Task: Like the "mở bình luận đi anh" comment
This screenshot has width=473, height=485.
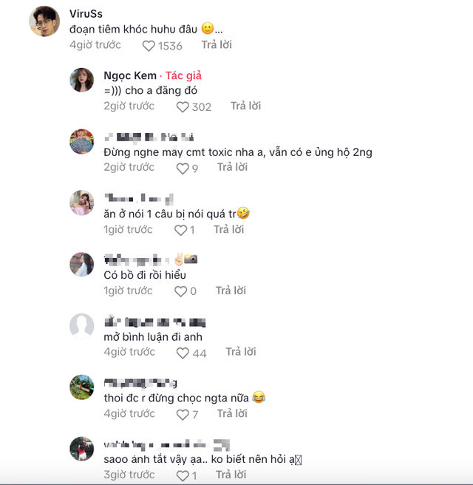Action: 183,353
